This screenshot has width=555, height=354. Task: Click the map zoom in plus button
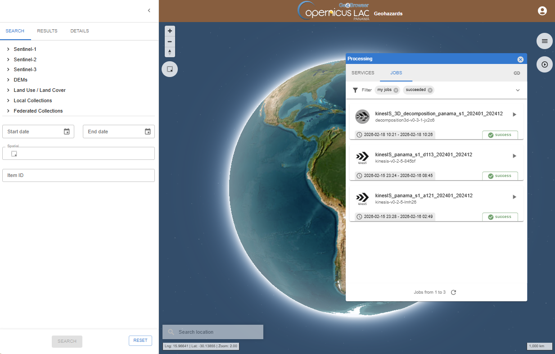[x=170, y=31]
